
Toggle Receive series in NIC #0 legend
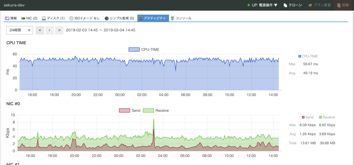pyautogui.click(x=156, y=110)
